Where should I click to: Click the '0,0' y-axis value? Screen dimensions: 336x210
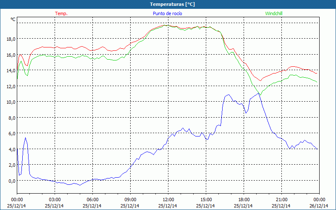(12, 181)
